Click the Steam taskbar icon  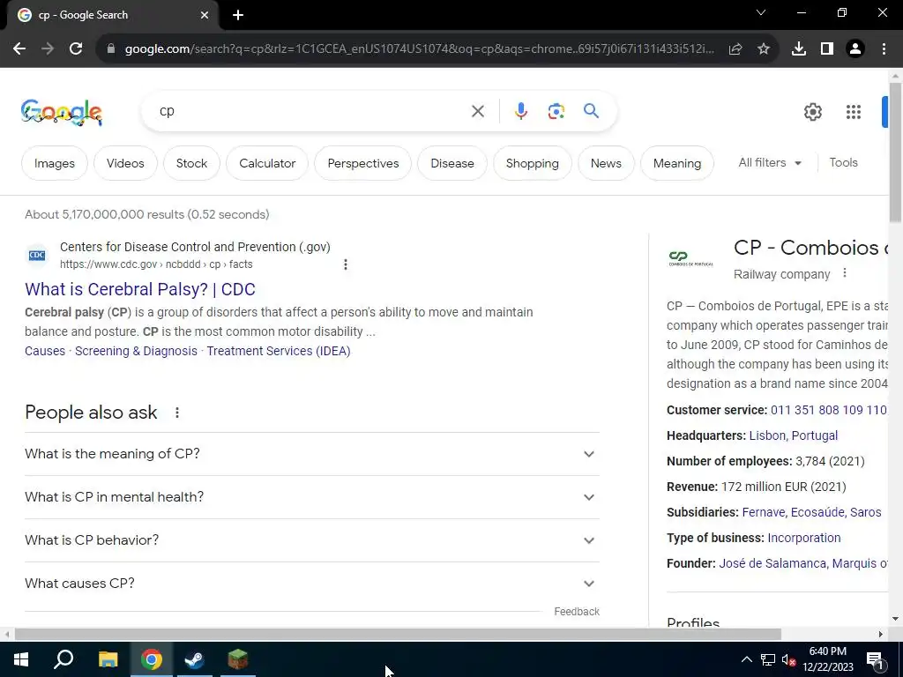click(195, 659)
